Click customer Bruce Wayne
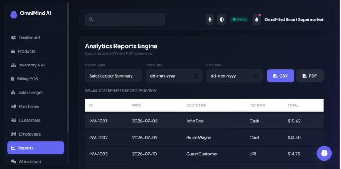This screenshot has height=169, width=341. tap(198, 138)
